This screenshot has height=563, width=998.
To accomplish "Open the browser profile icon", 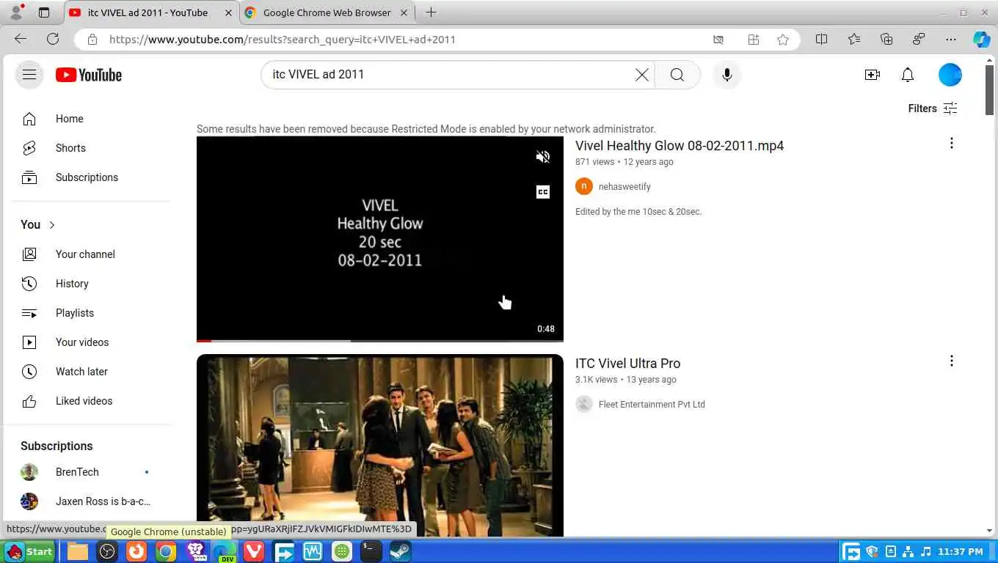I will [x=16, y=12].
